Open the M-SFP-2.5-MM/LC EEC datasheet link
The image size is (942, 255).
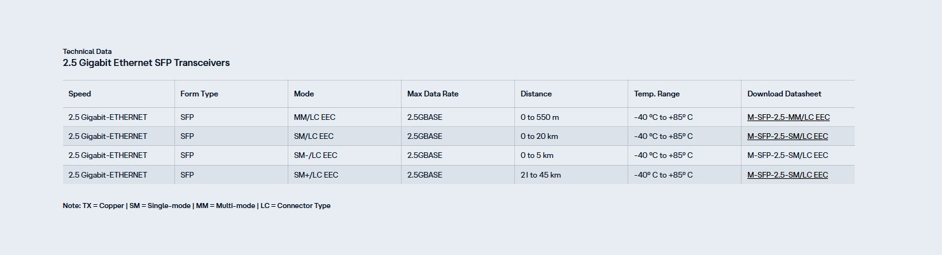788,117
